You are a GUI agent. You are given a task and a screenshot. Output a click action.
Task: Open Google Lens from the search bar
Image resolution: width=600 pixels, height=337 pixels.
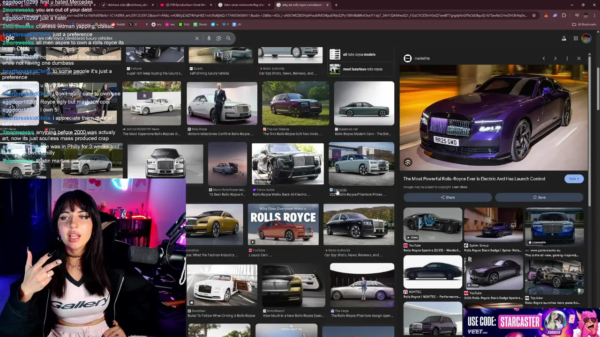tap(218, 38)
